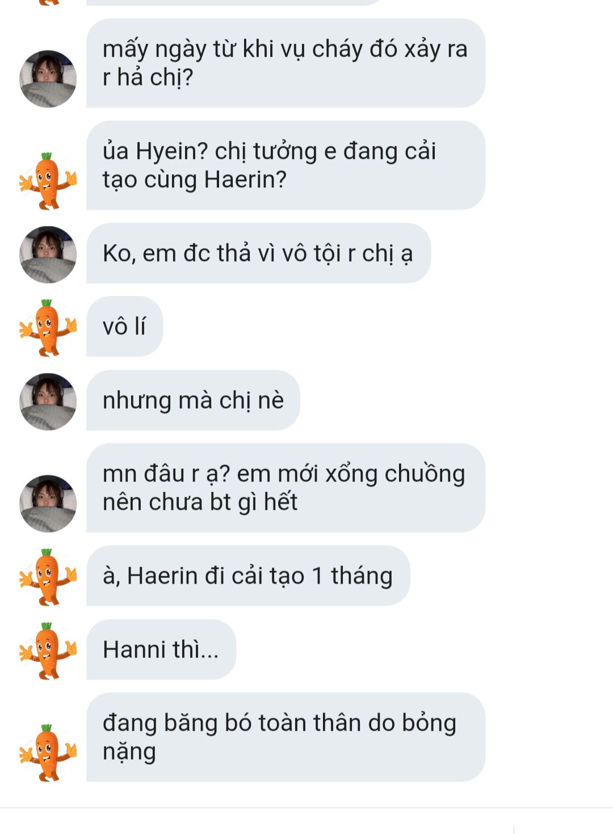This screenshot has height=834, width=613.
Task: Open carrot avatar beside 'đang băng bó toàn thân'
Action: (48, 753)
